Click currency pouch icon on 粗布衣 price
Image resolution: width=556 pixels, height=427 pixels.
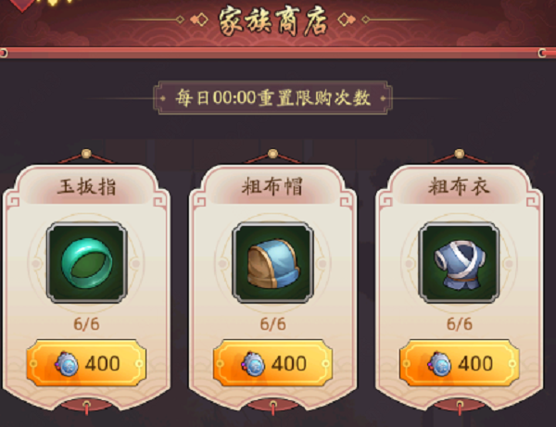[x=439, y=364]
